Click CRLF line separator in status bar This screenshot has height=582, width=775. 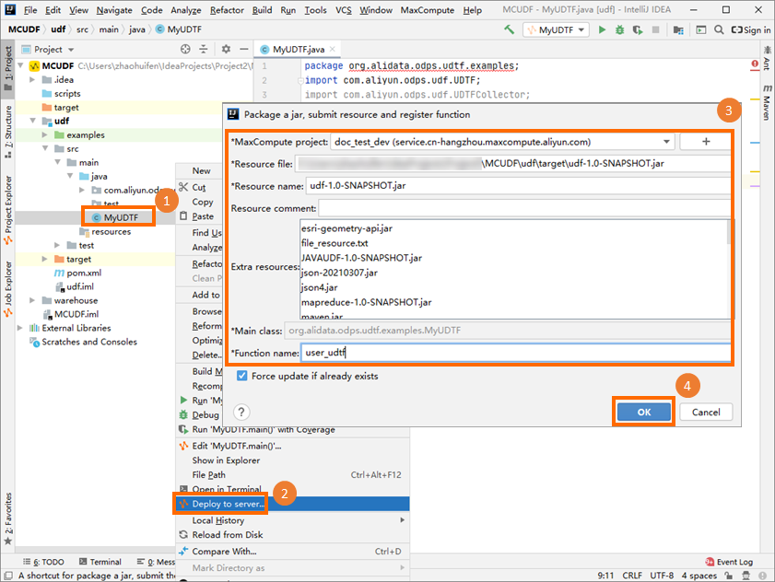click(632, 576)
